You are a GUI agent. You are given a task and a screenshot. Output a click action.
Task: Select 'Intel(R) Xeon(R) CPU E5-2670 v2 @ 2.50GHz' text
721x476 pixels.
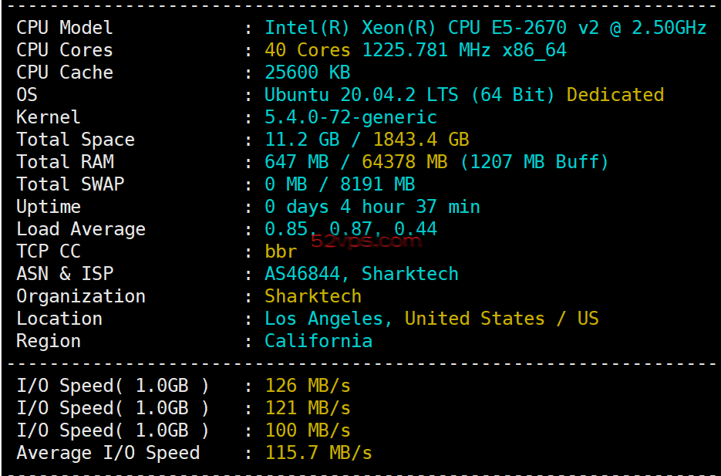pos(486,28)
